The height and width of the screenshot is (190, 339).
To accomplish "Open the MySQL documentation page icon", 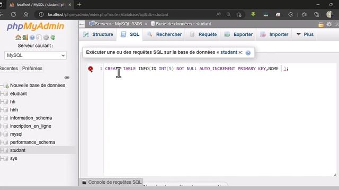I will click(x=39, y=37).
